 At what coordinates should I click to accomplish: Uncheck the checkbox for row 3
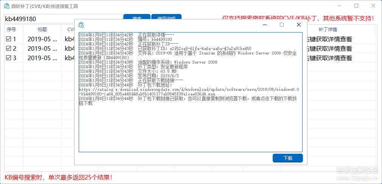(9, 58)
